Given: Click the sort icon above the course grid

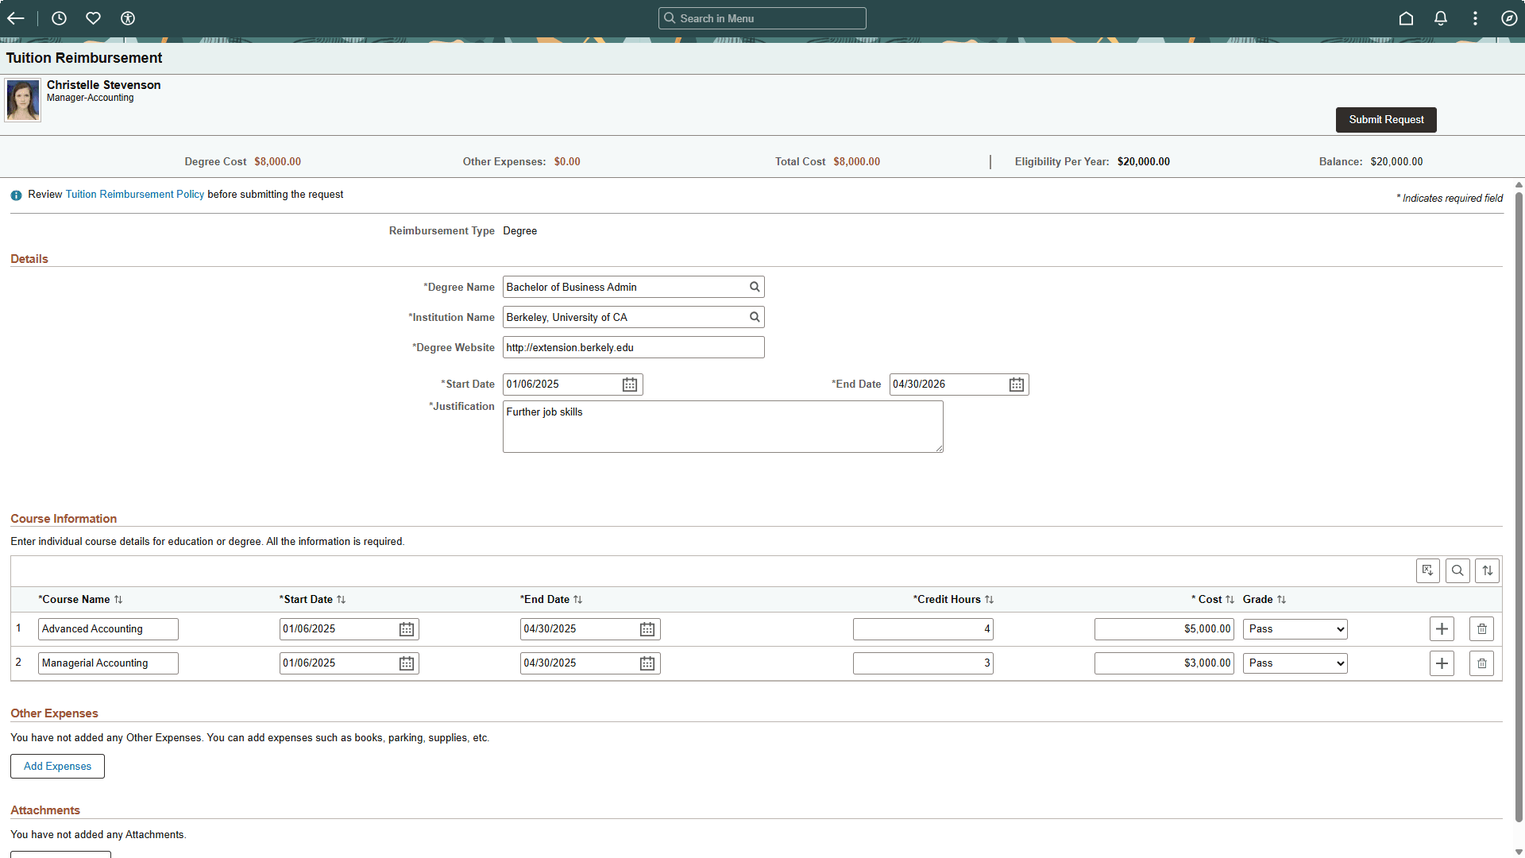Looking at the screenshot, I should click(x=1488, y=570).
